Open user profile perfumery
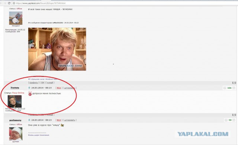This screenshot has height=145, width=238. click(x=15, y=120)
